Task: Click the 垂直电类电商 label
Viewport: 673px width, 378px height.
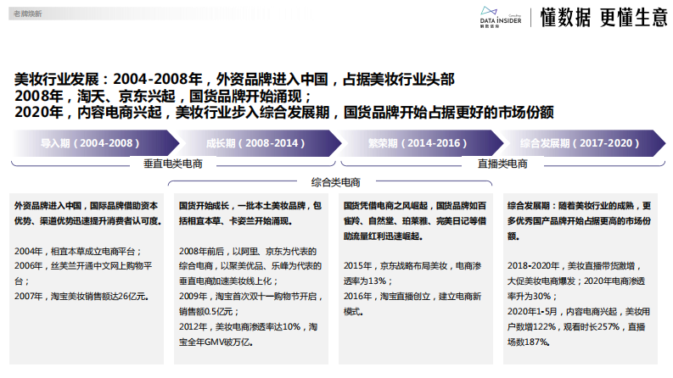Action: pos(173,164)
